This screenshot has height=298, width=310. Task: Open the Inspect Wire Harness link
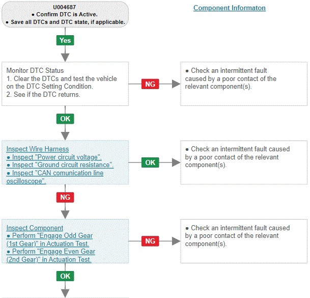click(38, 149)
